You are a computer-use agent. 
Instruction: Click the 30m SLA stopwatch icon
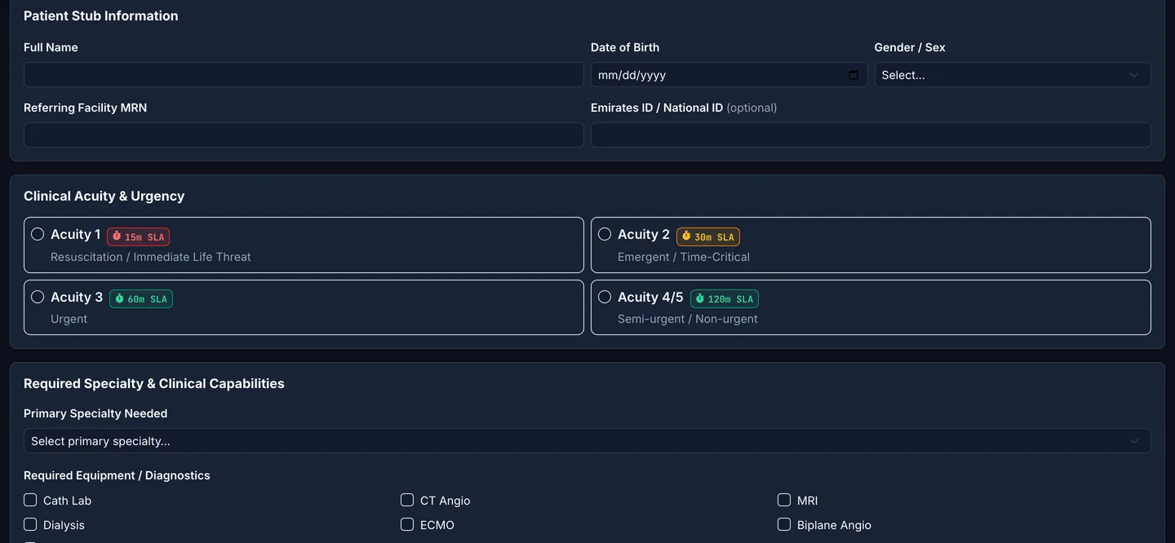pyautogui.click(x=686, y=236)
